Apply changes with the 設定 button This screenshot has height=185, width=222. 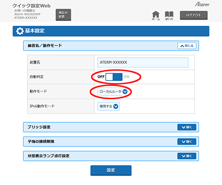point(111,170)
